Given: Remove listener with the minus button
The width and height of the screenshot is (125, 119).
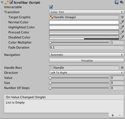Looking at the screenshot, I should tap(120, 115).
